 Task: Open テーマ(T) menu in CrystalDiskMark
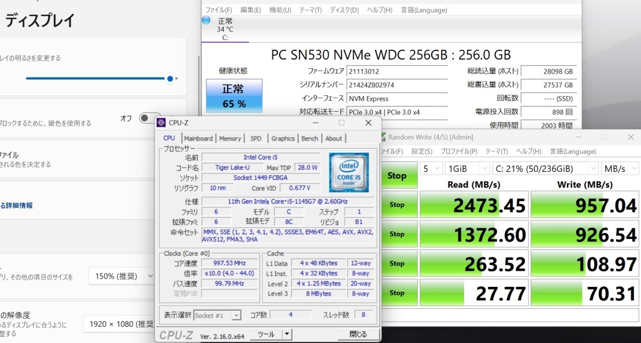click(497, 152)
